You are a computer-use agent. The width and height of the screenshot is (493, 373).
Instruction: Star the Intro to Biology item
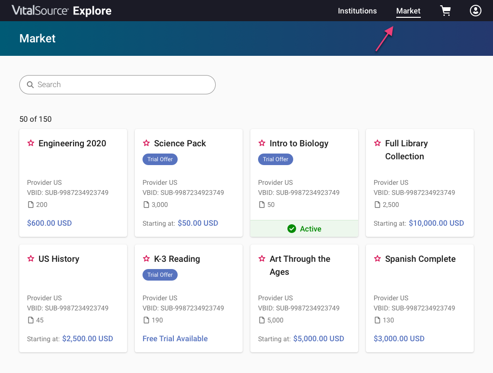coord(262,143)
